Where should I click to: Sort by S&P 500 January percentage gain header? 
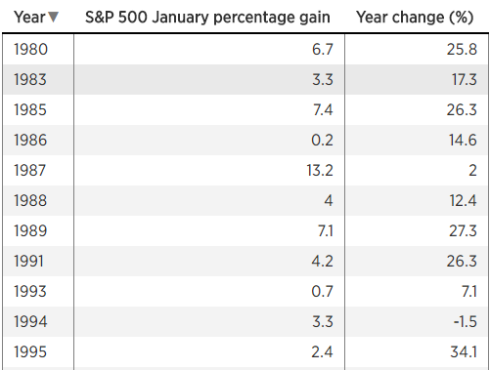[207, 17]
